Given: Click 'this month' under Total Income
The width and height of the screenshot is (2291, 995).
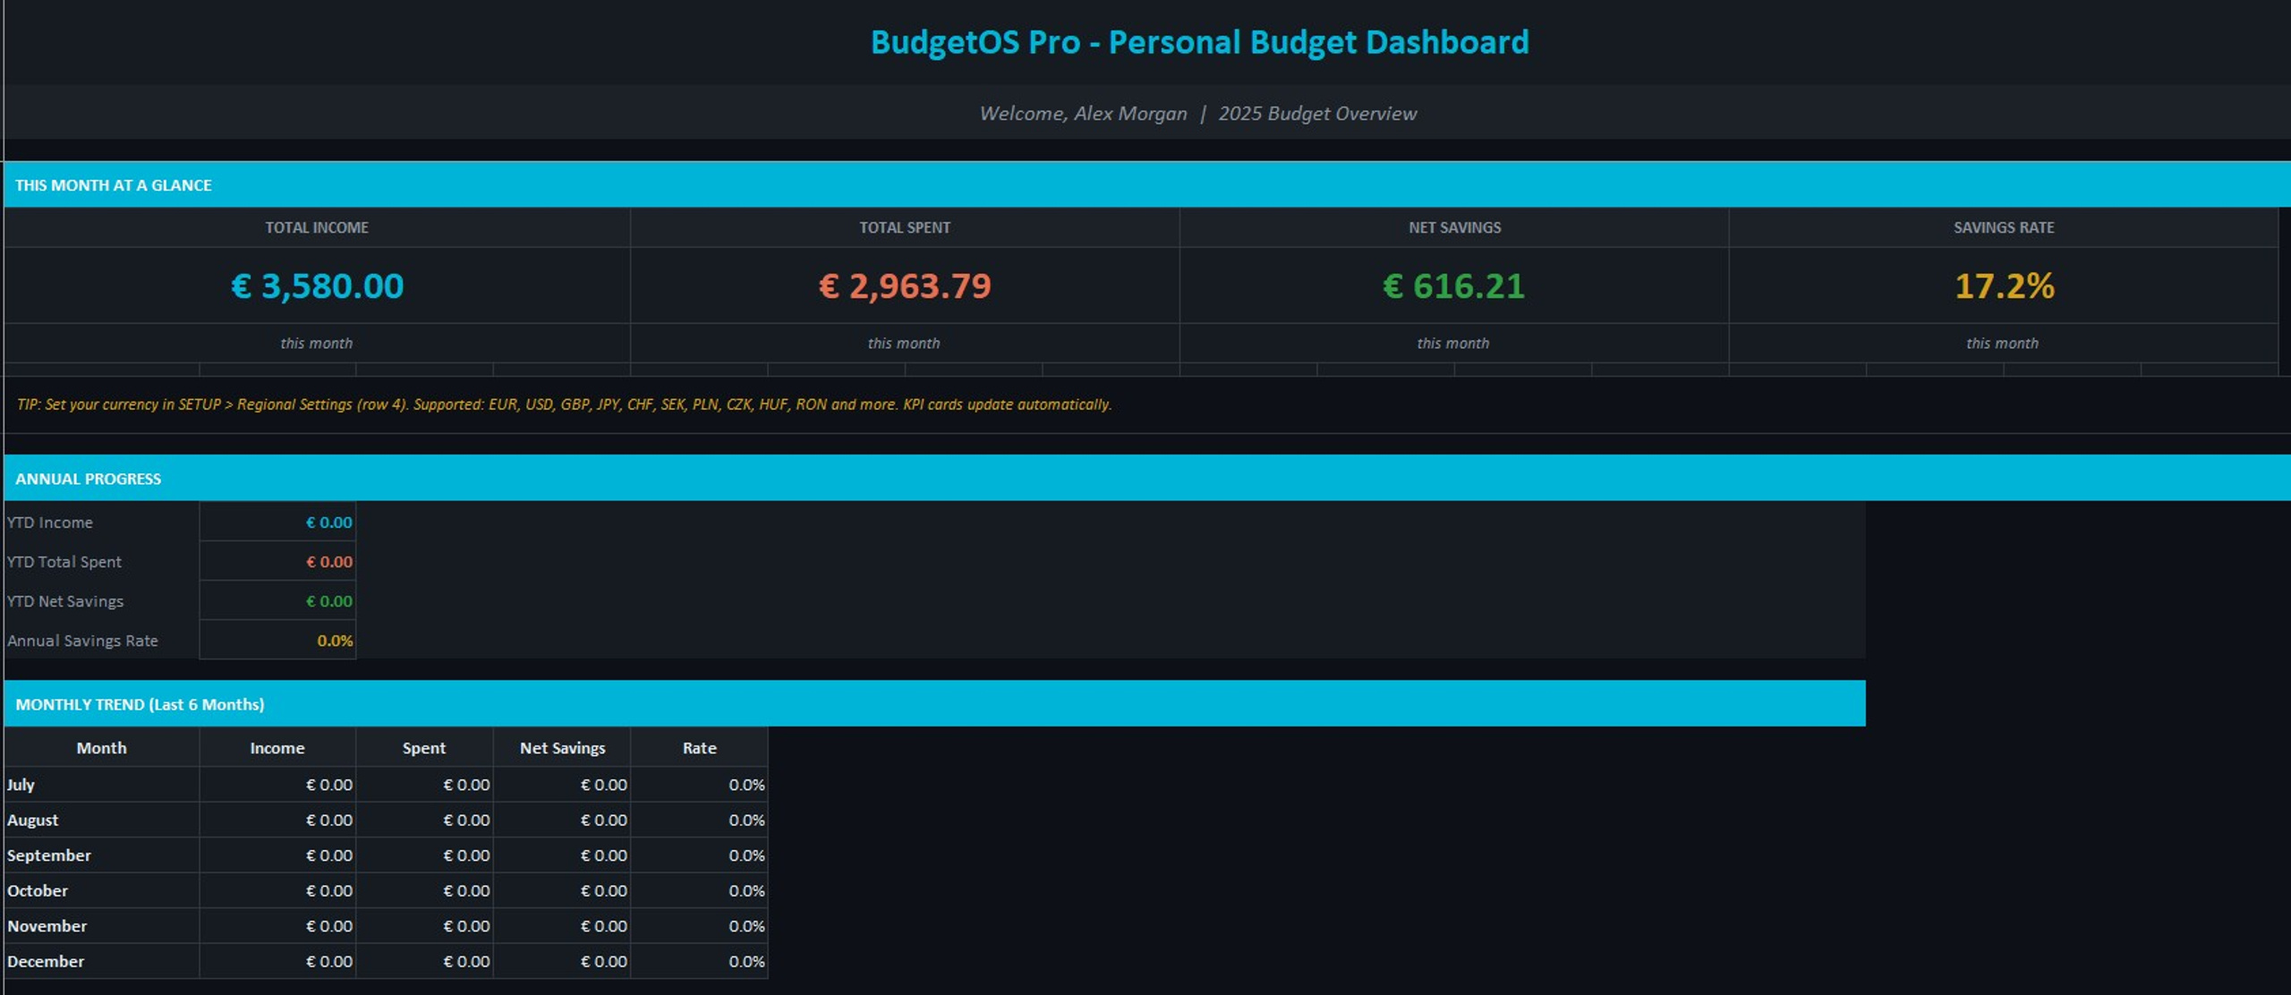Looking at the screenshot, I should tap(317, 343).
